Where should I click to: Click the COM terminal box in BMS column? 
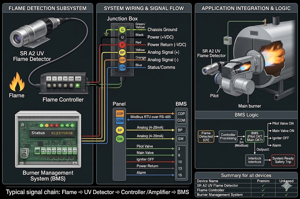(181, 120)
